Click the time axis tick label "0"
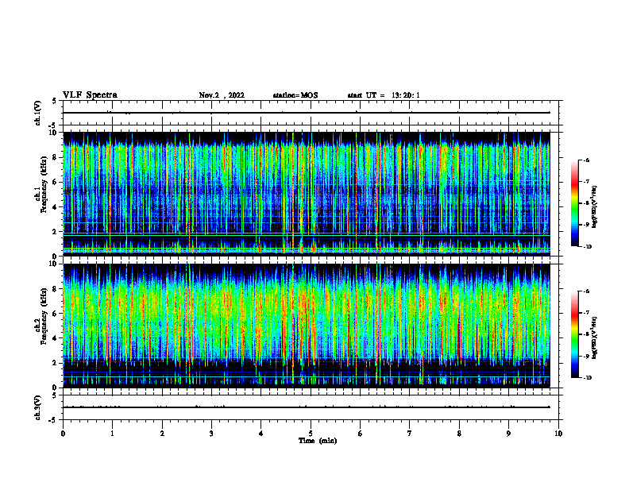Image resolution: width=629 pixels, height=486 pixels. tap(63, 434)
